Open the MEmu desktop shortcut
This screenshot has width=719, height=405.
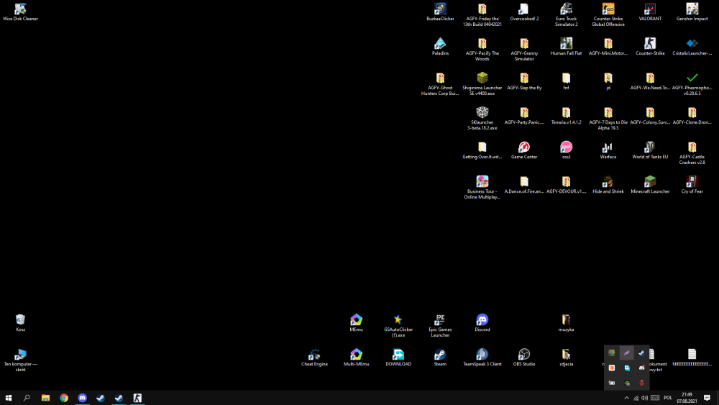pos(357,322)
